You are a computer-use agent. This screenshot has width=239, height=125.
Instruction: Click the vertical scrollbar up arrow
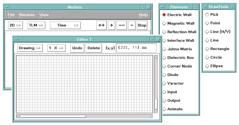click(x=156, y=57)
